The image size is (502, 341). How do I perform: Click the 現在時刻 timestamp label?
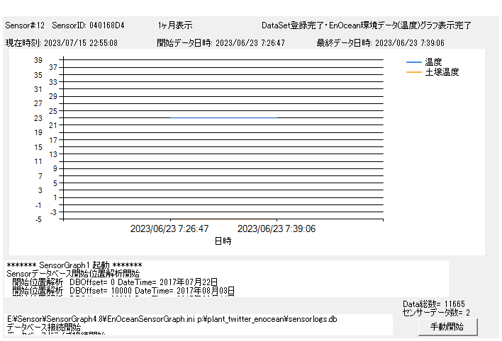click(x=62, y=43)
